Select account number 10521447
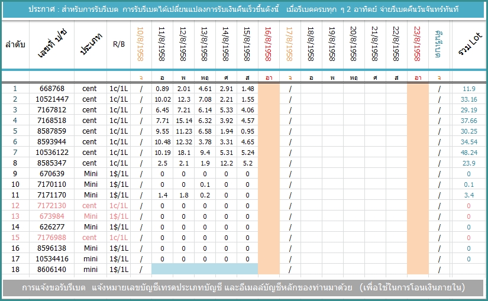 point(52,99)
